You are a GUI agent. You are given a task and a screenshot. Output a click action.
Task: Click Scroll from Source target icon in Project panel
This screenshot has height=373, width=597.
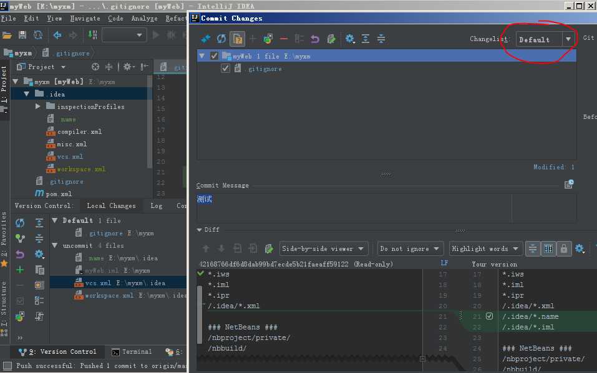[95, 67]
